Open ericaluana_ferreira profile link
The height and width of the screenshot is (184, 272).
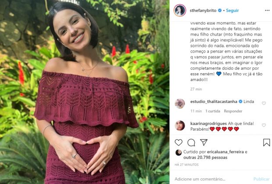(225, 152)
